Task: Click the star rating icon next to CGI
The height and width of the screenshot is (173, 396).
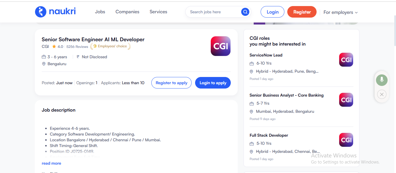Action: 55,46
